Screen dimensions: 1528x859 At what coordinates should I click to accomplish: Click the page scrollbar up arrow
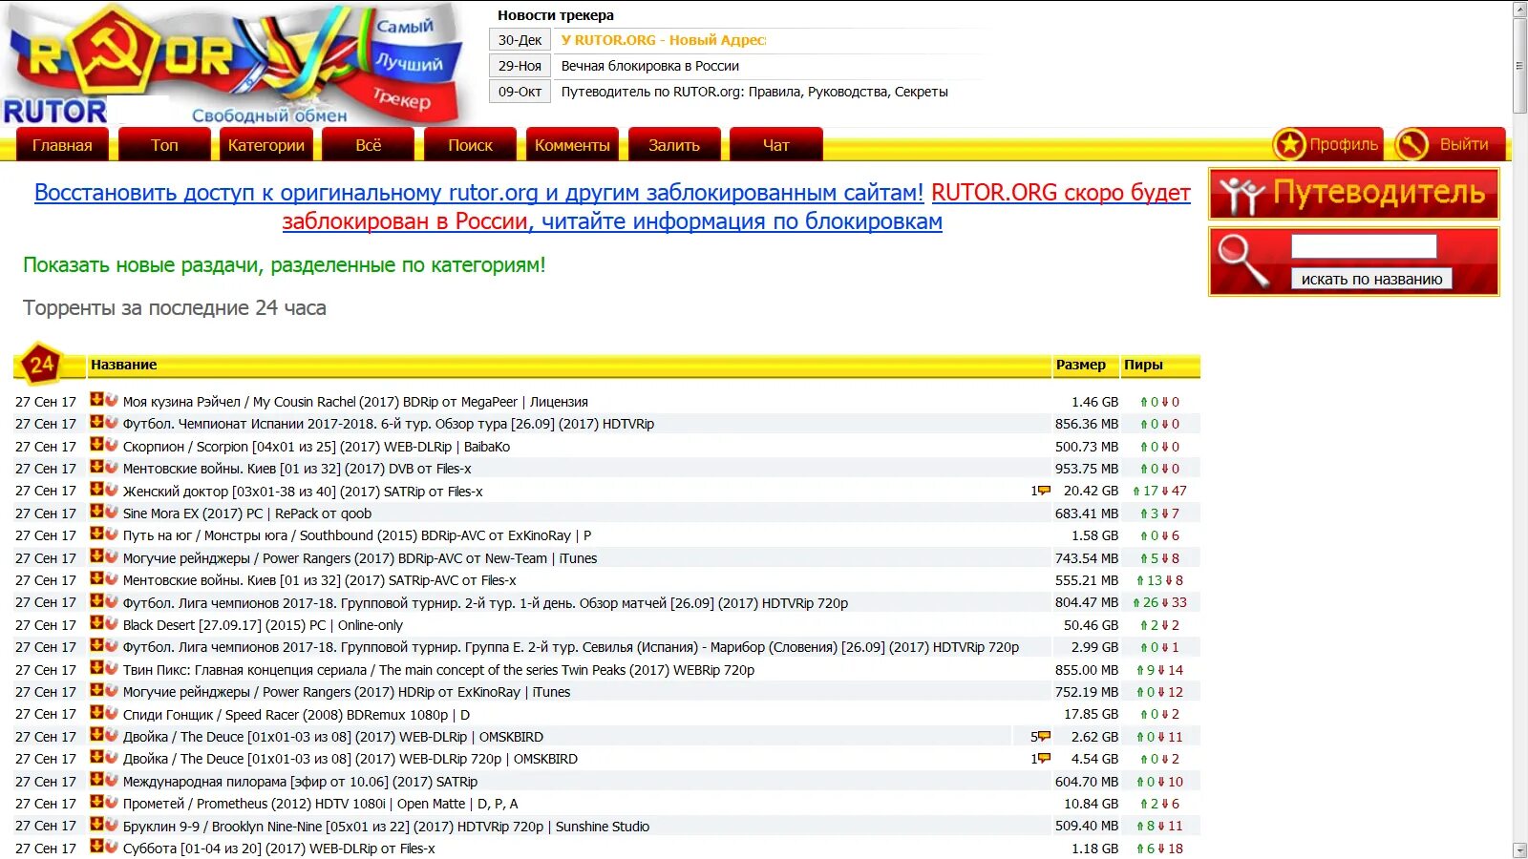click(x=1519, y=9)
